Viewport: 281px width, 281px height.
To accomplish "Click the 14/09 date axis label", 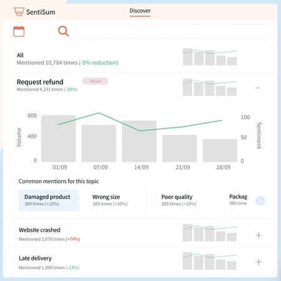I will pyautogui.click(x=141, y=167).
